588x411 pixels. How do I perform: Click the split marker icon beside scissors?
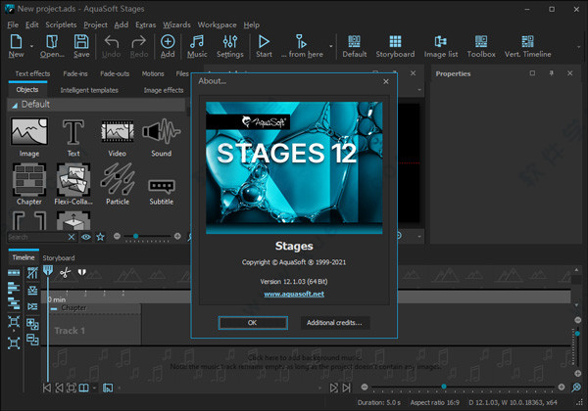pos(81,272)
